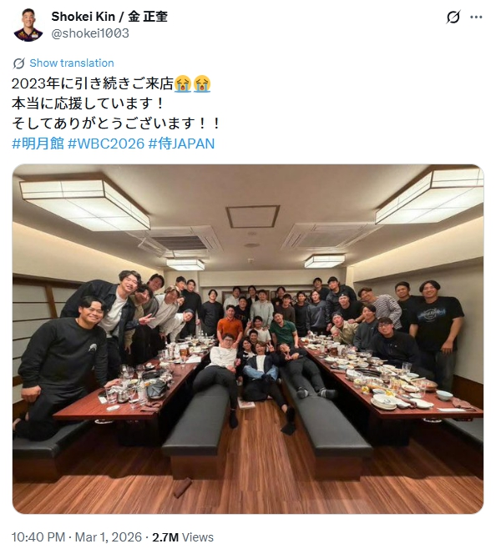Click the Grok icon at top right
The width and height of the screenshot is (496, 549).
(453, 17)
